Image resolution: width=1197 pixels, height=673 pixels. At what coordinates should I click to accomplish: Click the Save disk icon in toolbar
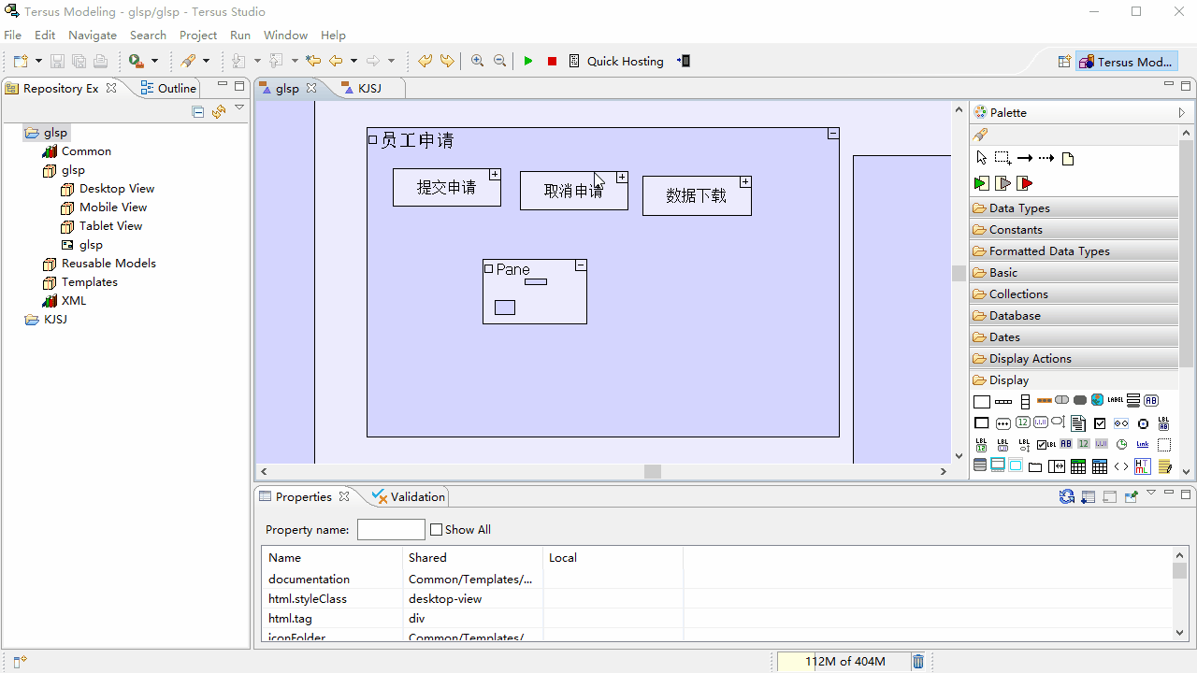point(57,61)
